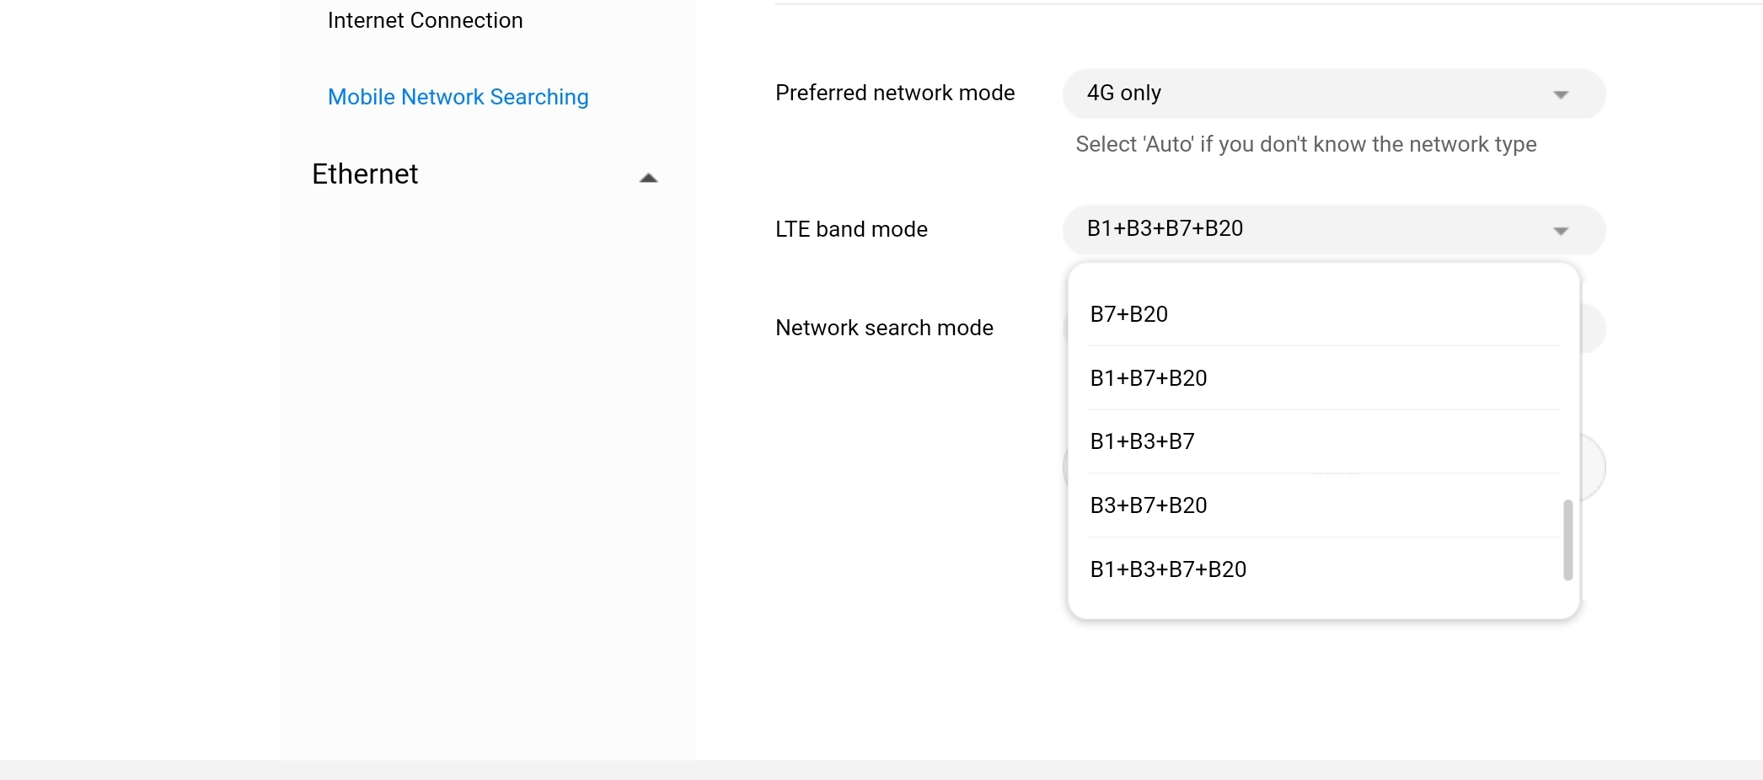Choose B1+B7+B20 from the band list
Viewport: 1763px width, 780px height.
coord(1149,378)
